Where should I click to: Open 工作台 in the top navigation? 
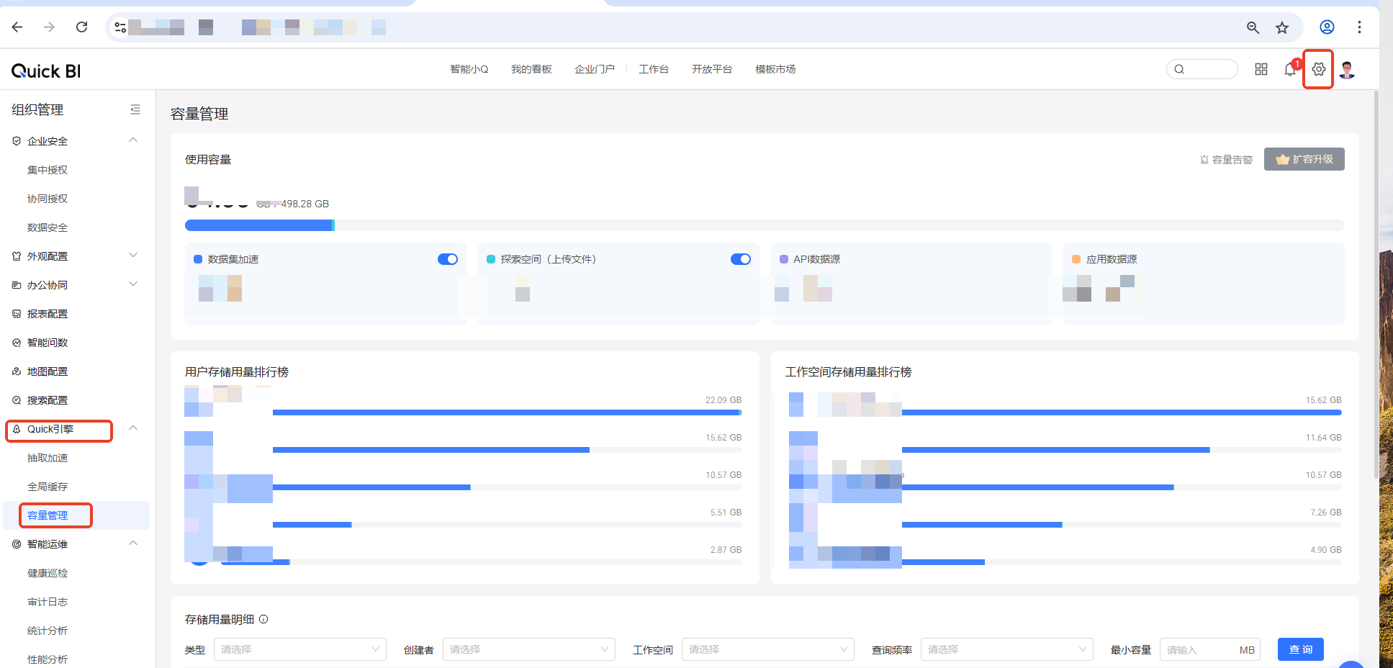pyautogui.click(x=654, y=69)
